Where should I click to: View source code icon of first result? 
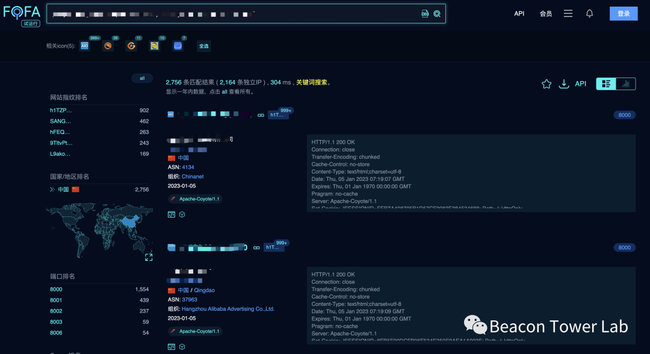[171, 215]
